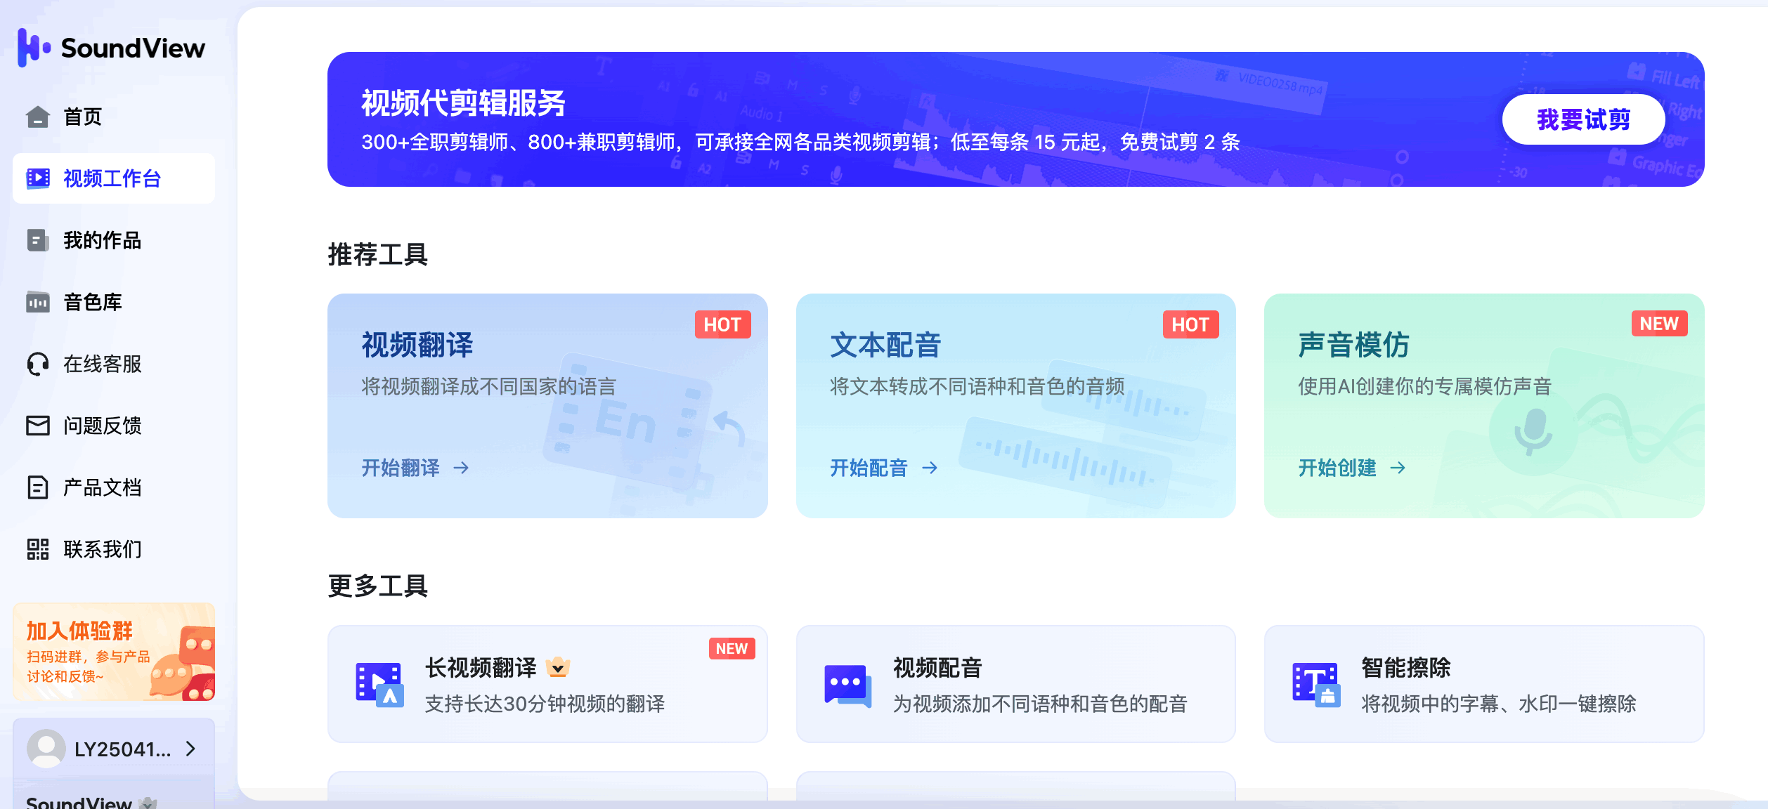Click the envelope icon for 问题反馈
The image size is (1768, 809).
click(x=38, y=426)
